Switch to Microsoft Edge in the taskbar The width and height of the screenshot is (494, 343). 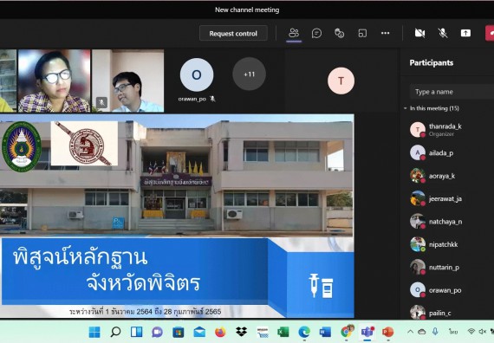(304, 332)
